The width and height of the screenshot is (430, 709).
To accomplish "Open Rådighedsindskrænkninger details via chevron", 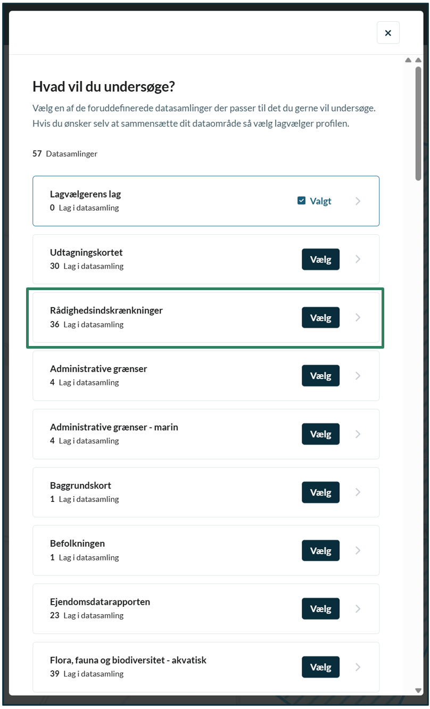I will click(358, 318).
